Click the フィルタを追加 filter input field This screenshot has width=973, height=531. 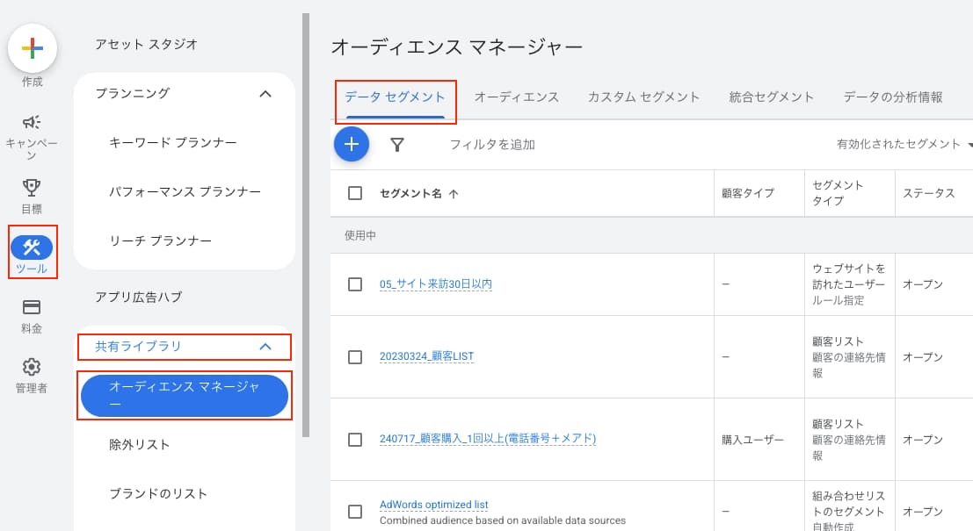click(x=492, y=145)
